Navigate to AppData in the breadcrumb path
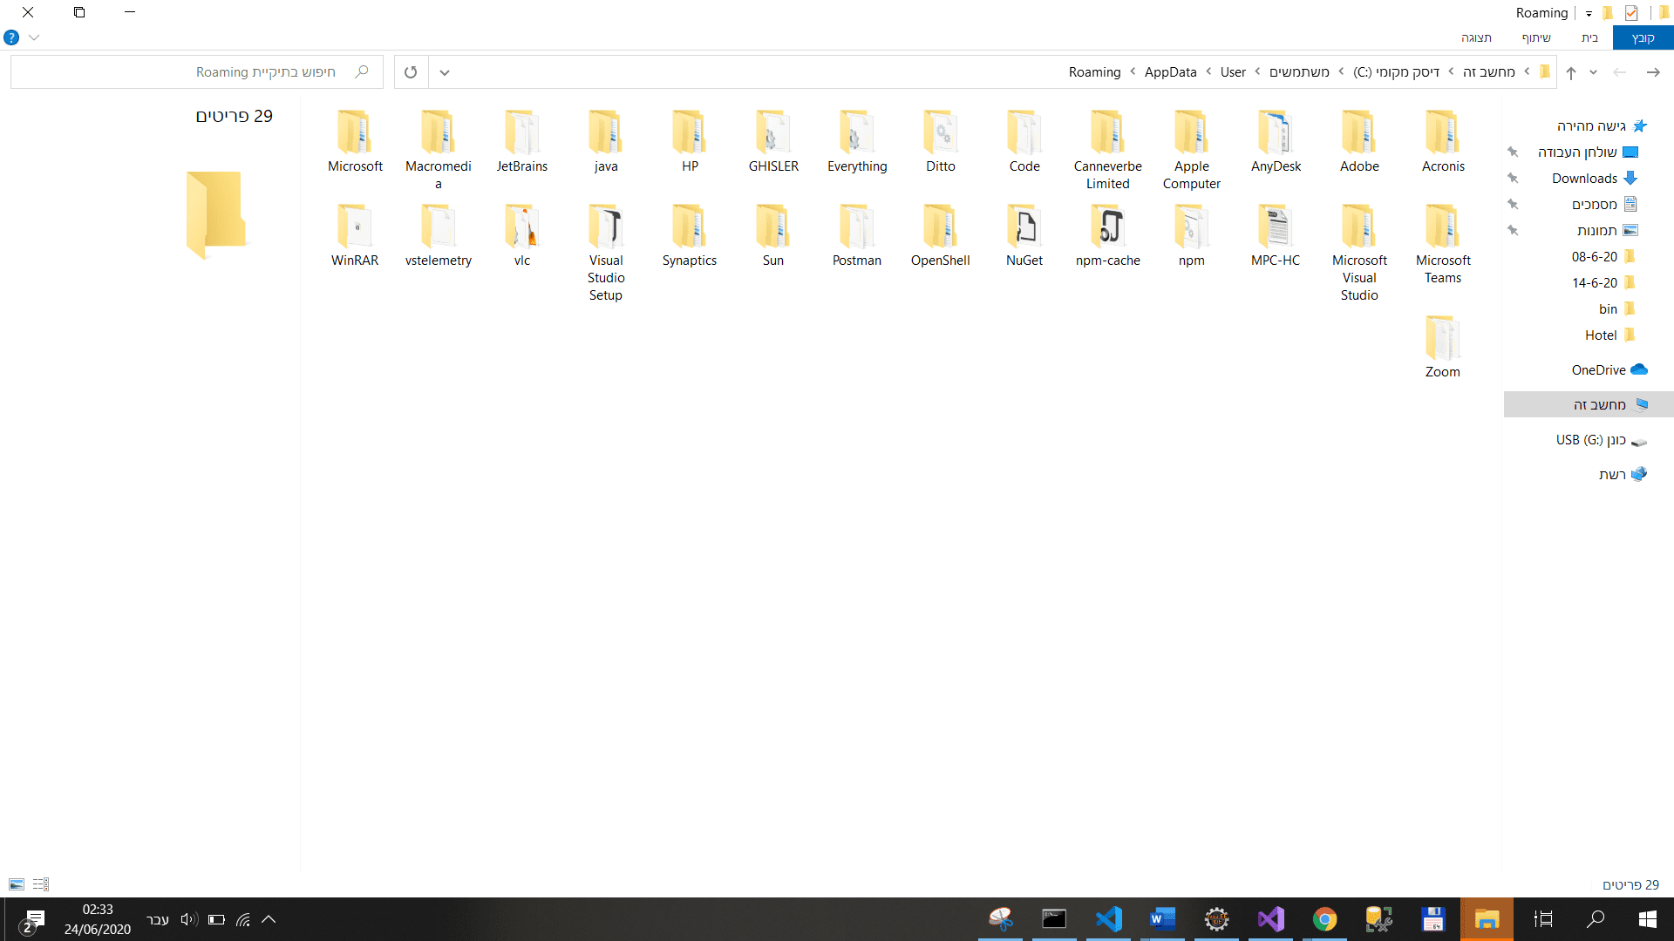This screenshot has width=1674, height=941. click(1170, 71)
